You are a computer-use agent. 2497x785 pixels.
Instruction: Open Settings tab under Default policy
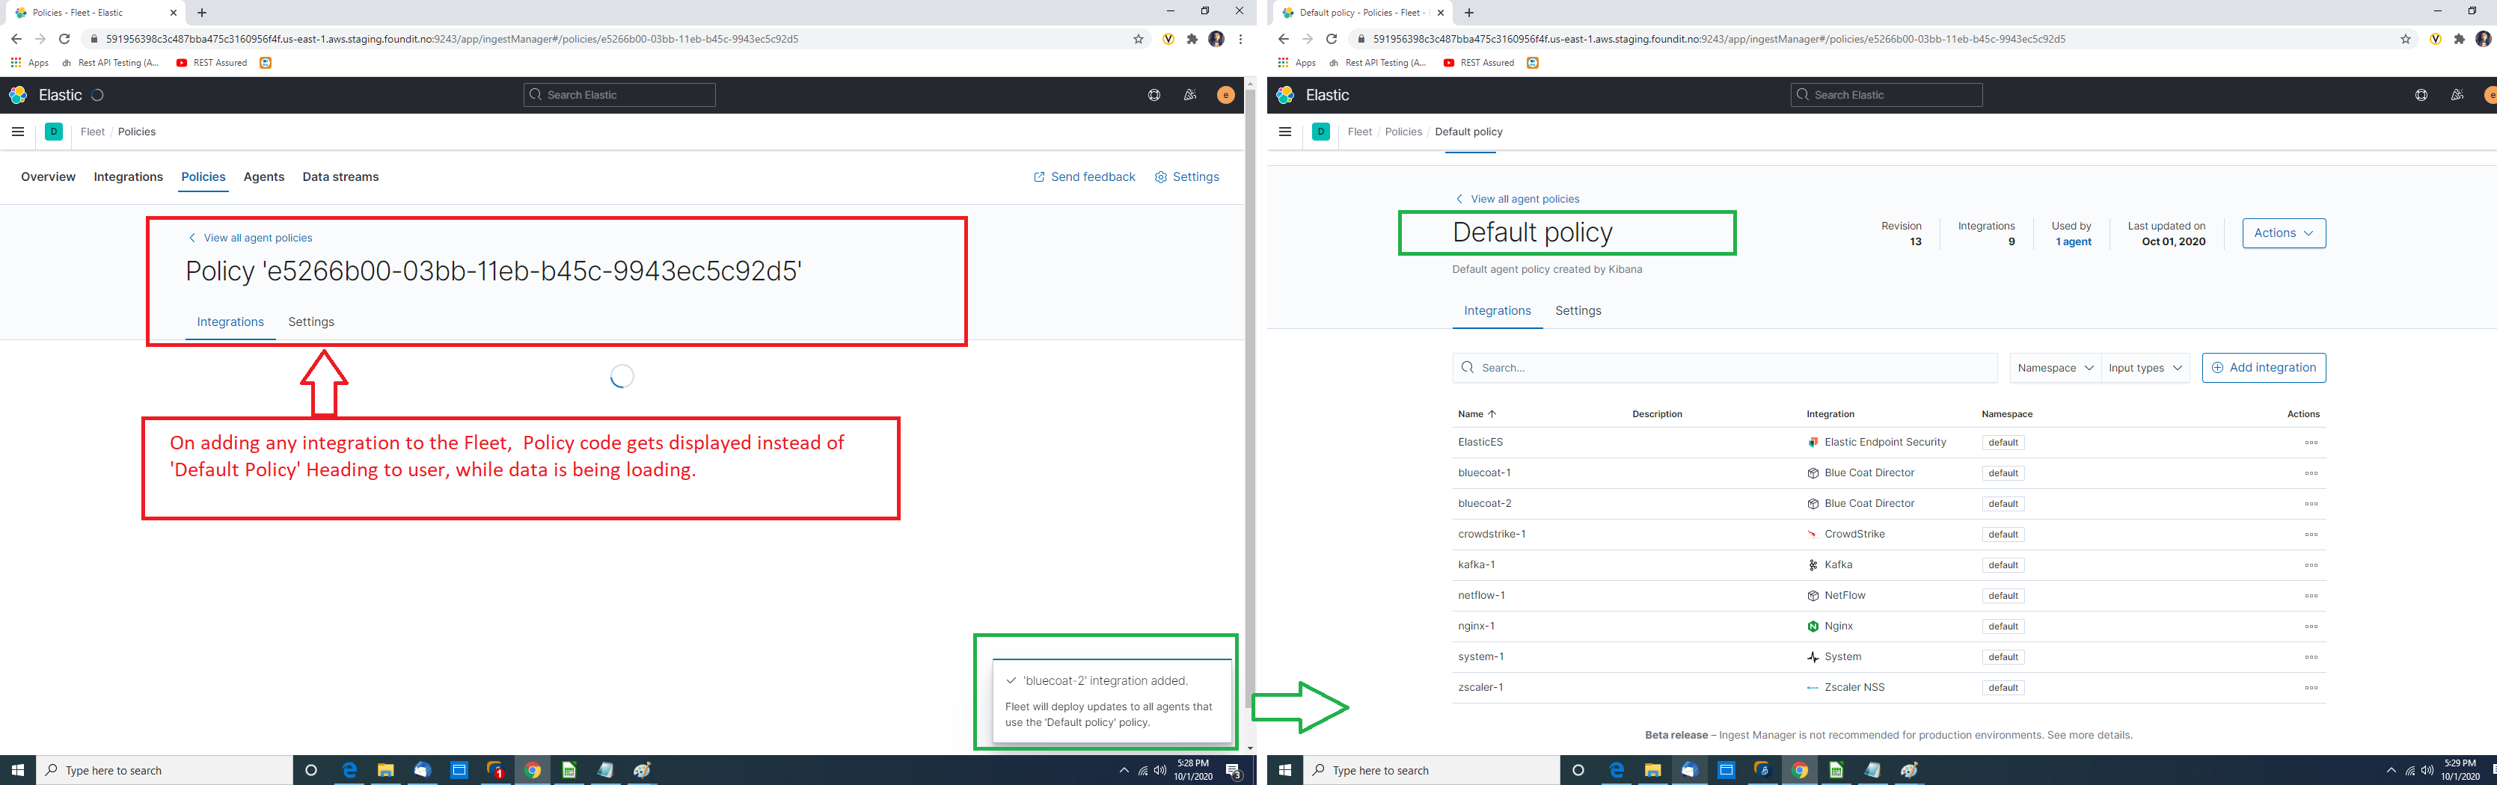[x=1578, y=311]
